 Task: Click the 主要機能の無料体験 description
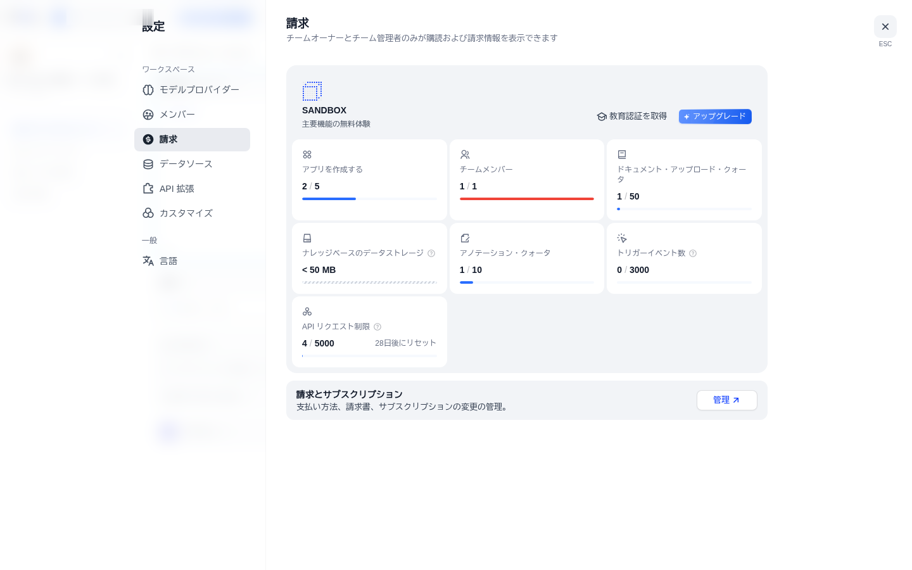click(336, 124)
